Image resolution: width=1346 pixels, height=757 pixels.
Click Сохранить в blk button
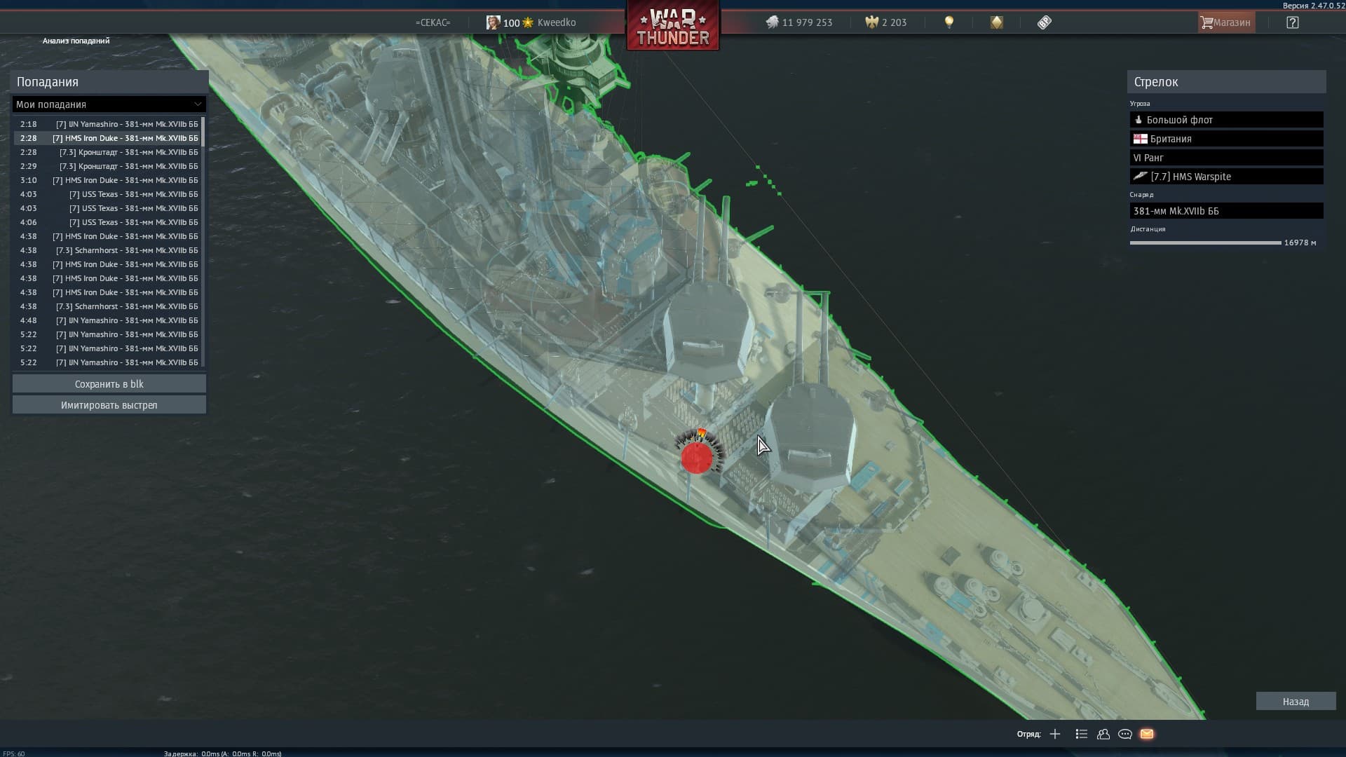[109, 384]
